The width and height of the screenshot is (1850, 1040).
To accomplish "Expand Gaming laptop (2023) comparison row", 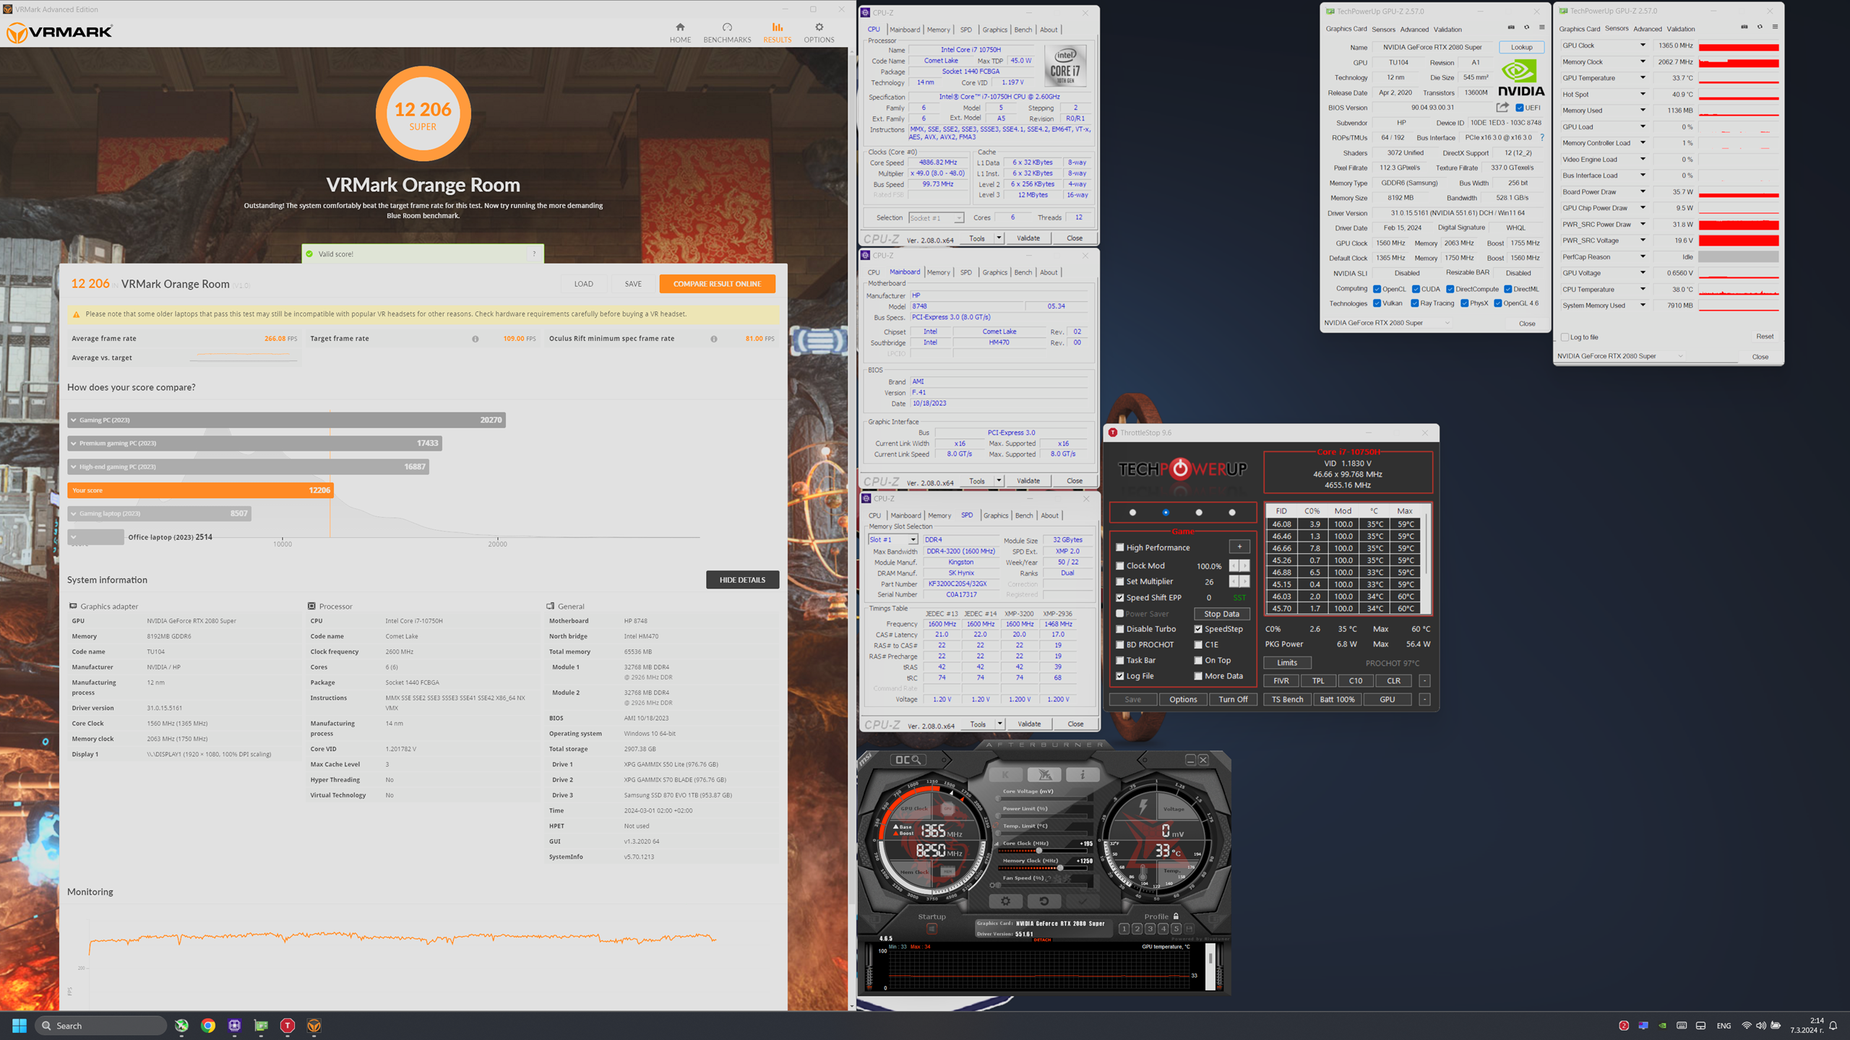I will [x=160, y=513].
